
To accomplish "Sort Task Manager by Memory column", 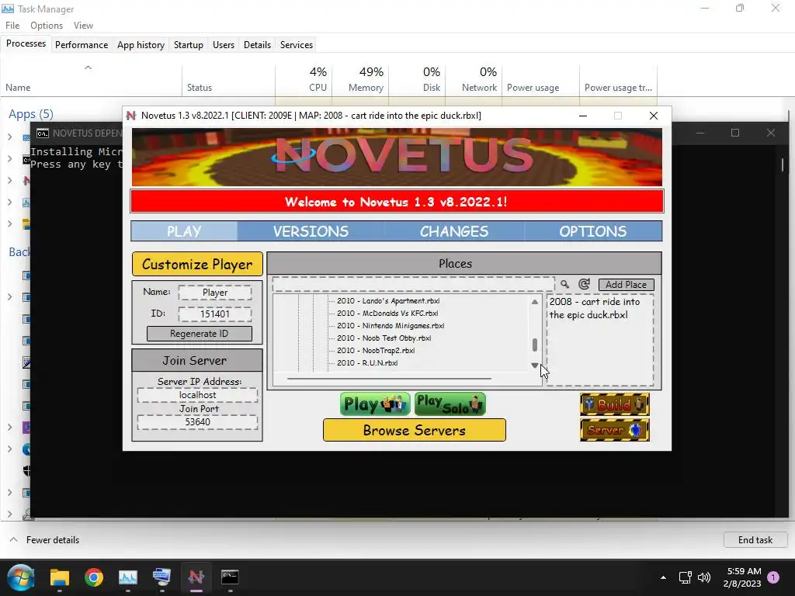I will (x=362, y=79).
